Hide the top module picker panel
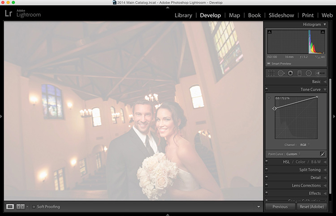The width and height of the screenshot is (336, 216). (168, 7)
